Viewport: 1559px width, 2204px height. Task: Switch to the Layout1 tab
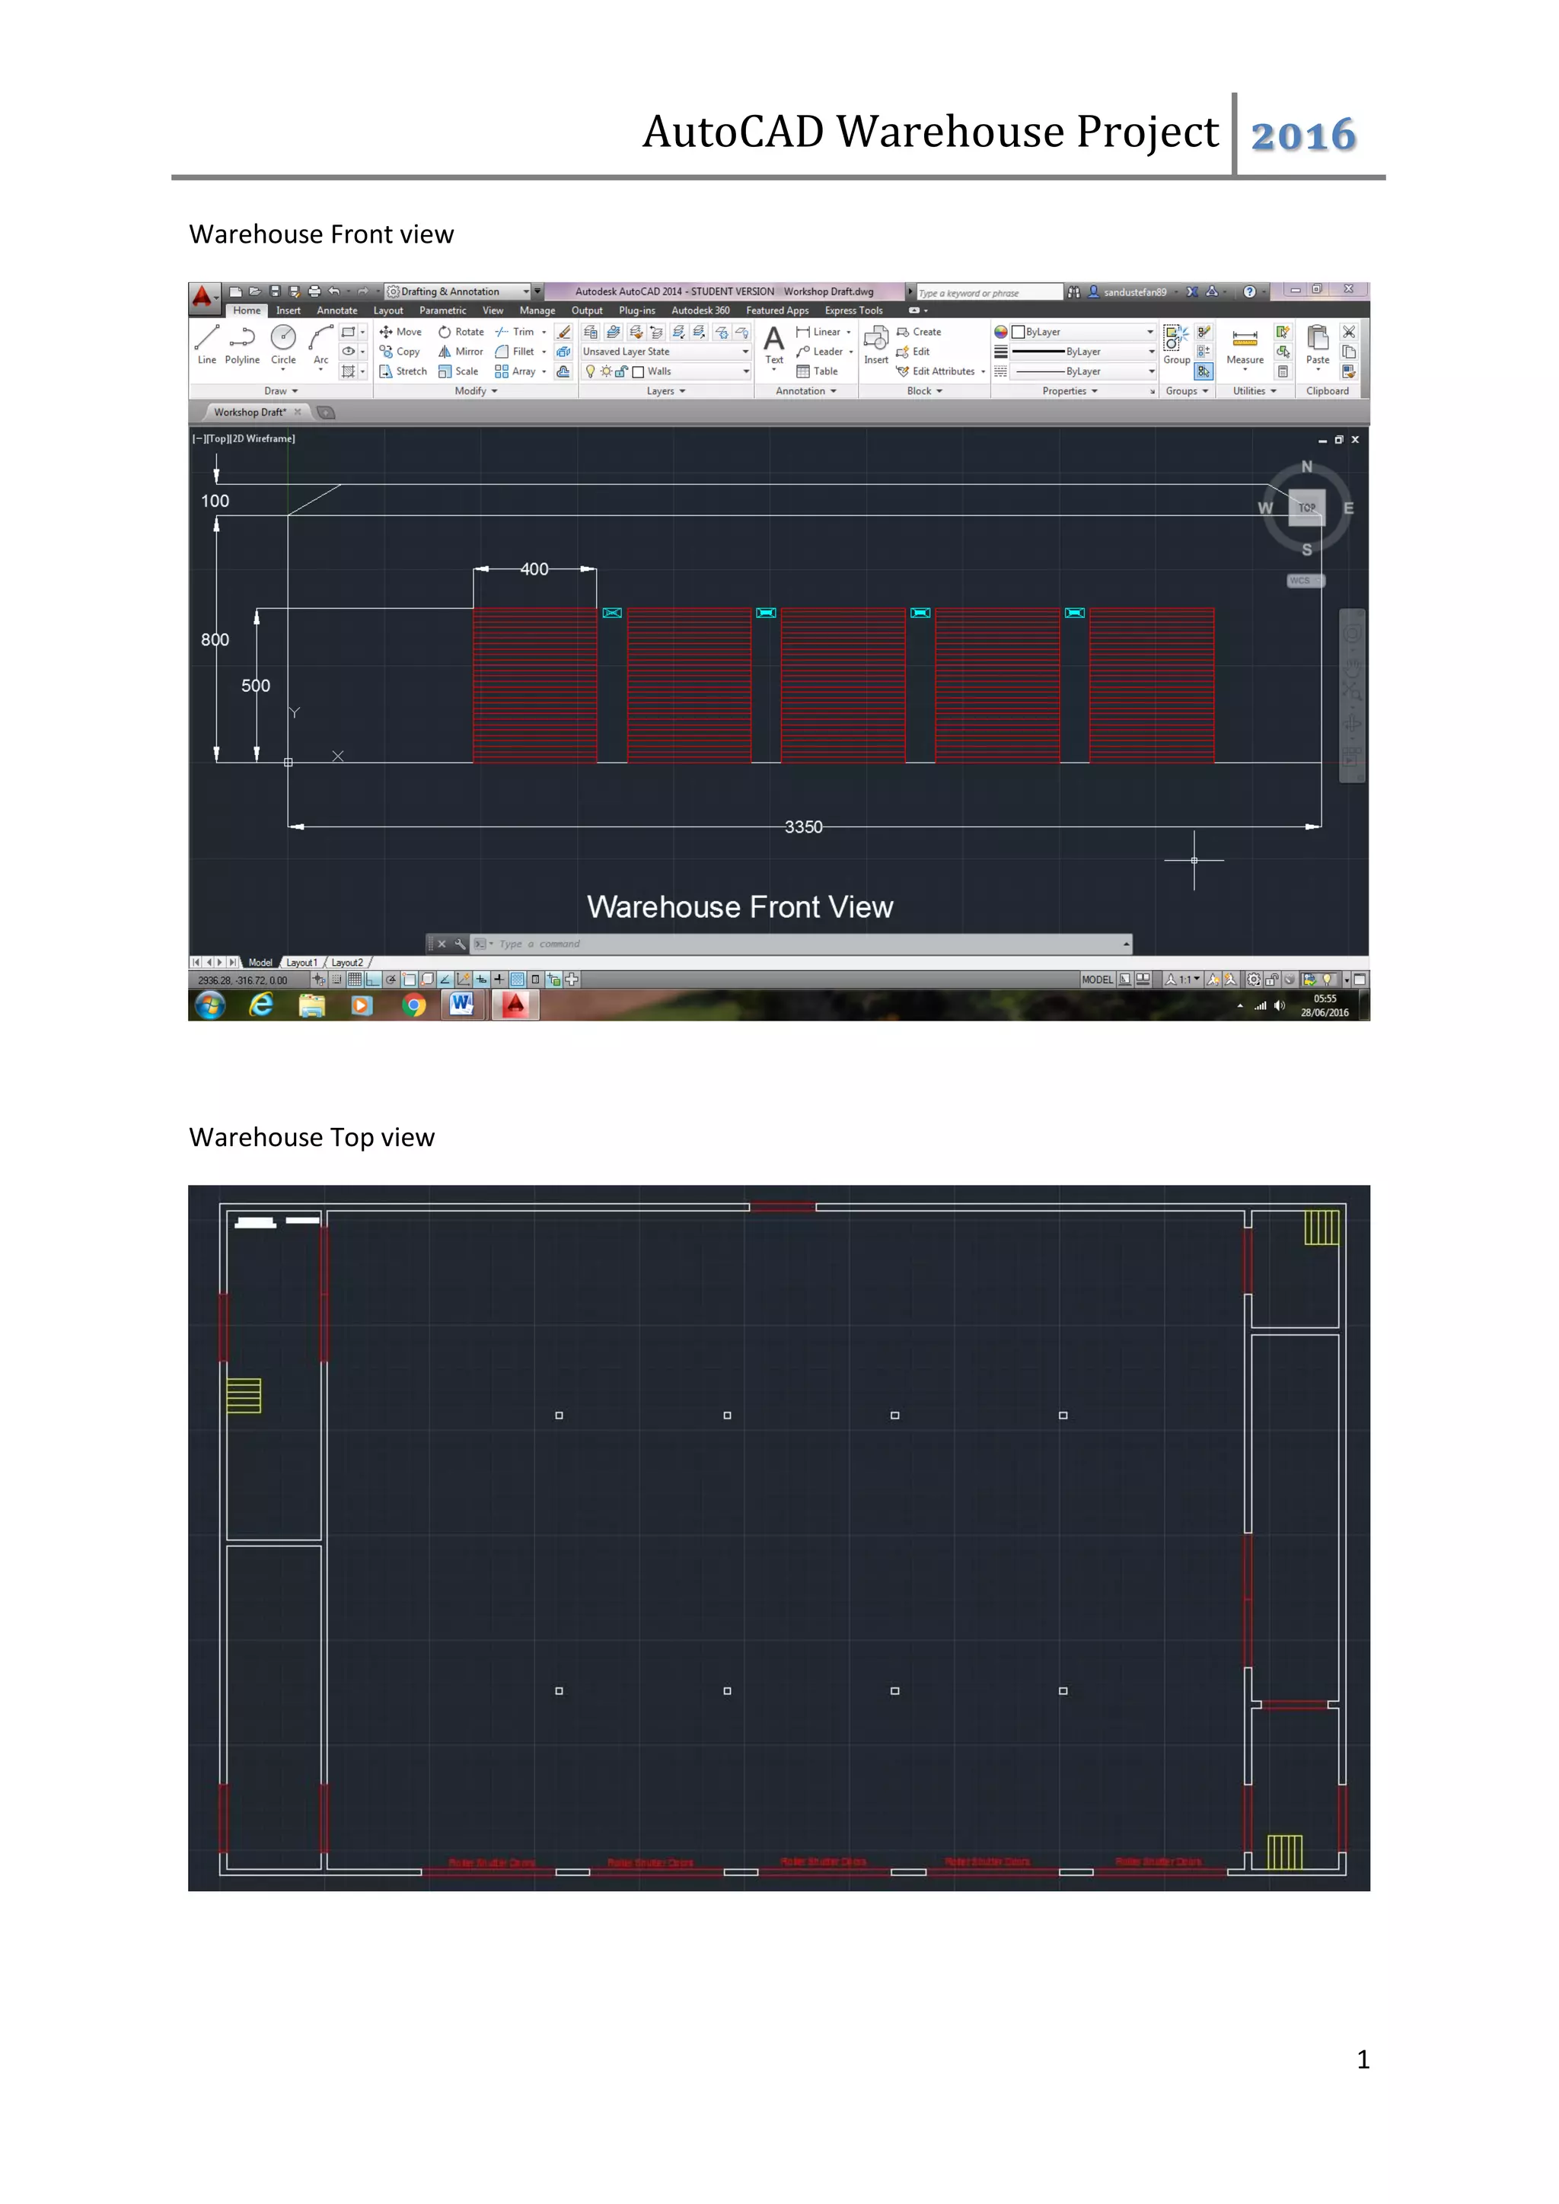pos(301,963)
